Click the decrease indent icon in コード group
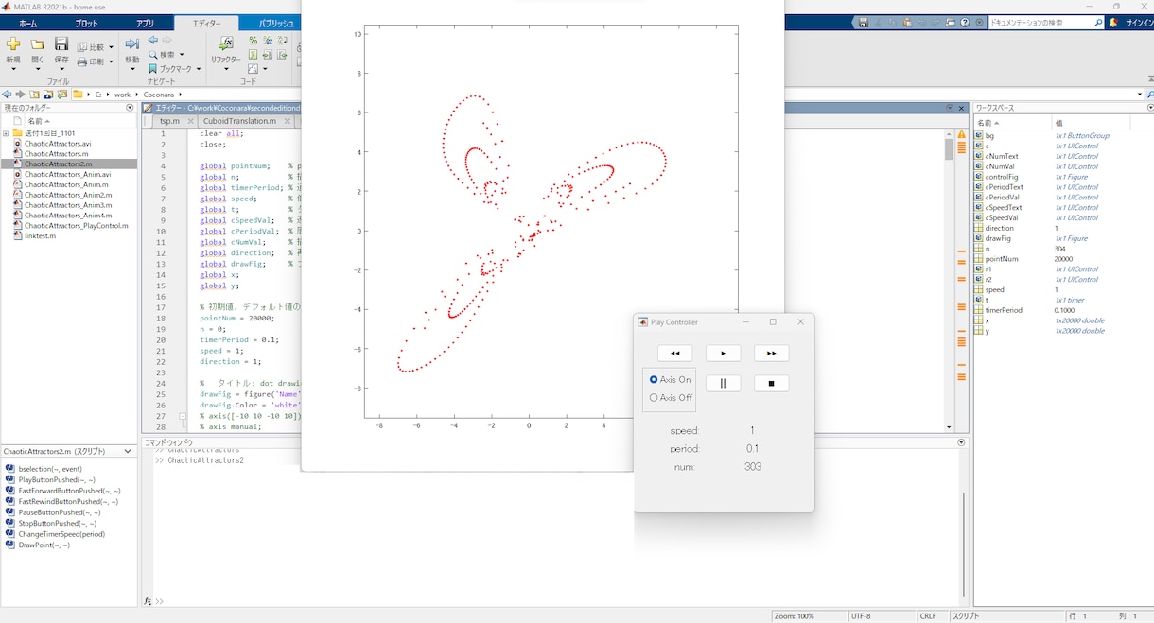 click(x=283, y=55)
